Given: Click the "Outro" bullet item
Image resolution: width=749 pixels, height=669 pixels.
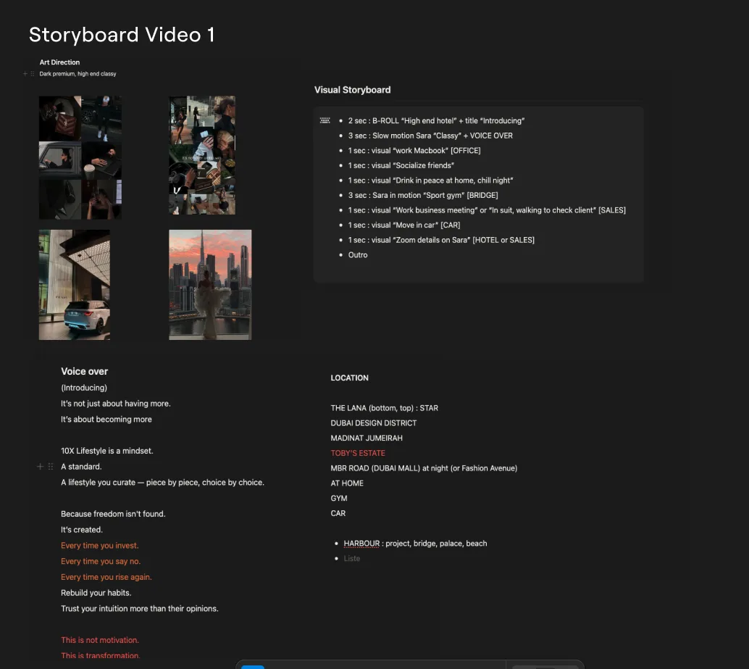Looking at the screenshot, I should tap(358, 255).
